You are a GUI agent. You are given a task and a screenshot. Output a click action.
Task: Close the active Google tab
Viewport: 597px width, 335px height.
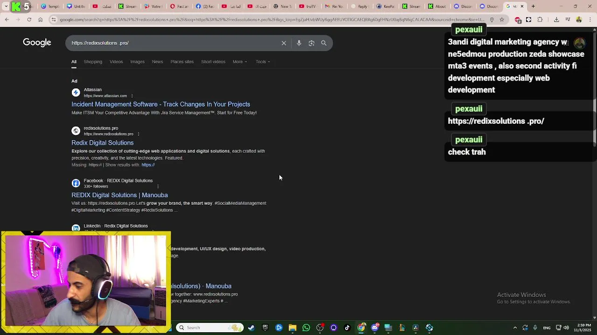pos(522,7)
